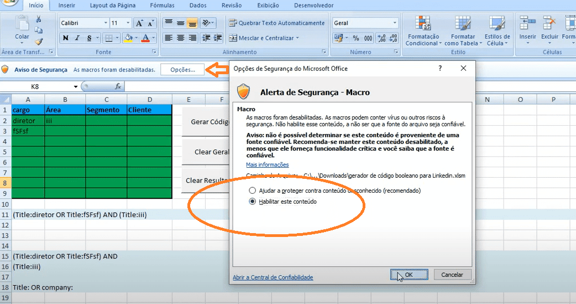Pick the yellow fill color bucket

tap(128, 38)
